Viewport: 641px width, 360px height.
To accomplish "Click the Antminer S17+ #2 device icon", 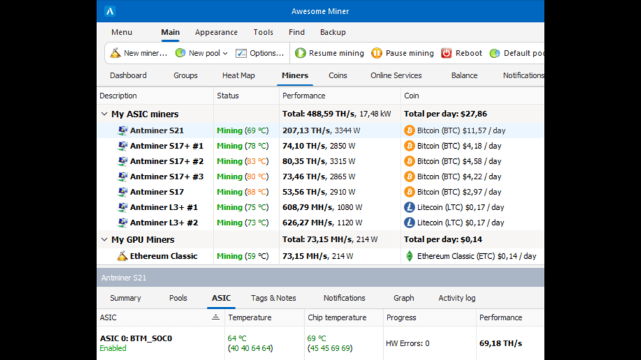I will tap(122, 161).
